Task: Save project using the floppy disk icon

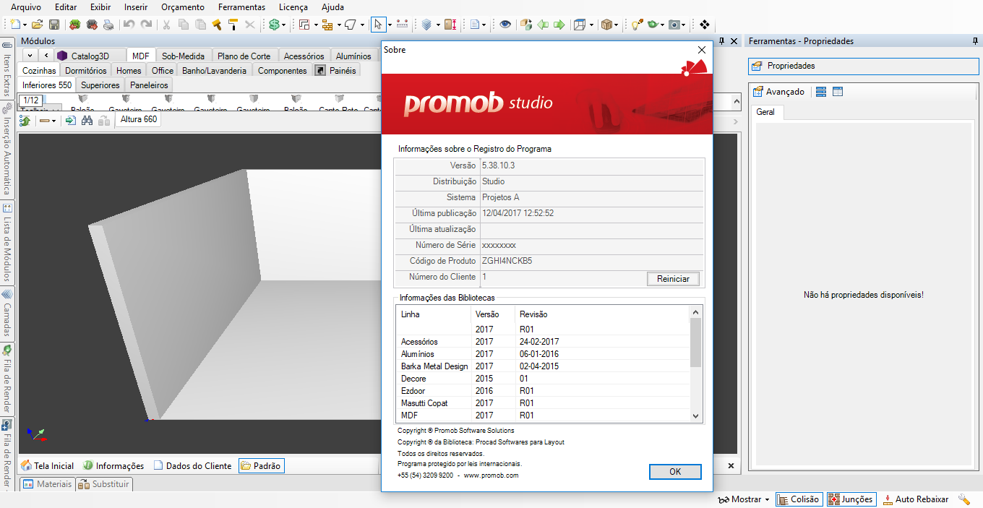Action: click(54, 25)
